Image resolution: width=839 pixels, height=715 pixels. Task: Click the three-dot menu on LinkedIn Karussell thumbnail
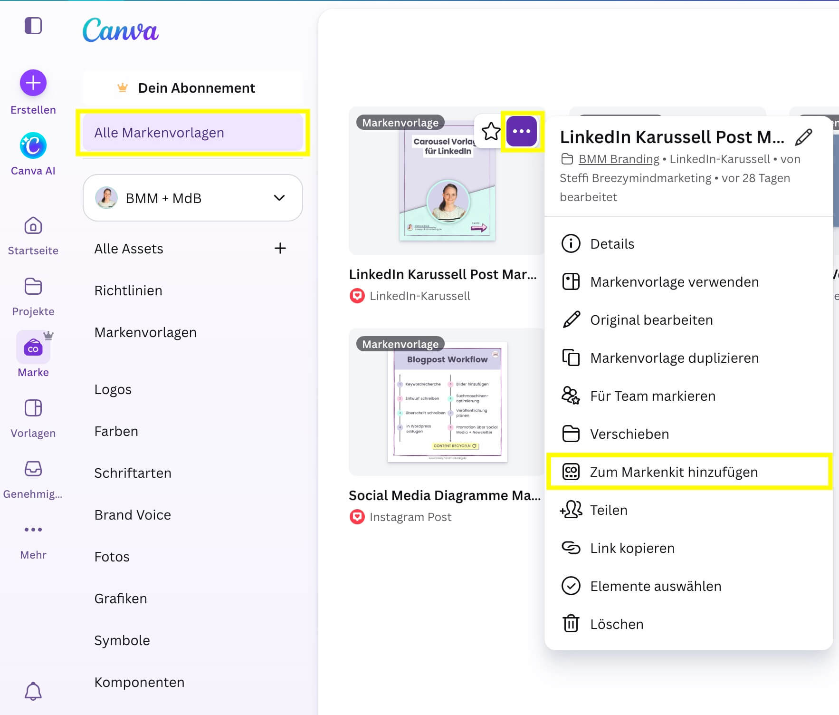pos(522,131)
